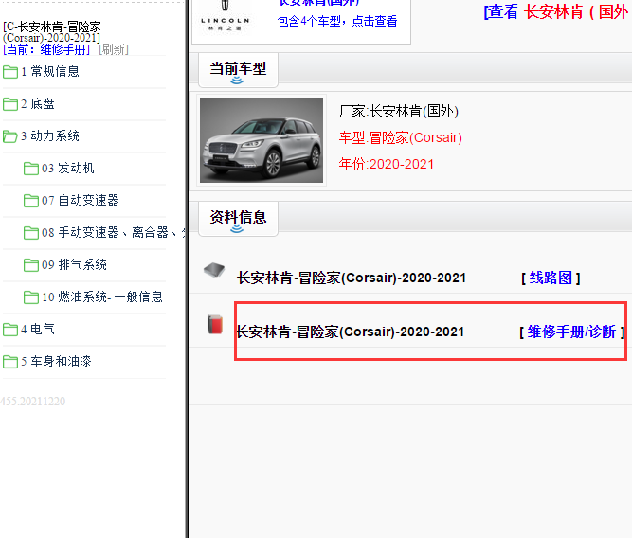The width and height of the screenshot is (632, 538).
Task: Click the red repair manual book icon
Action: 215,325
